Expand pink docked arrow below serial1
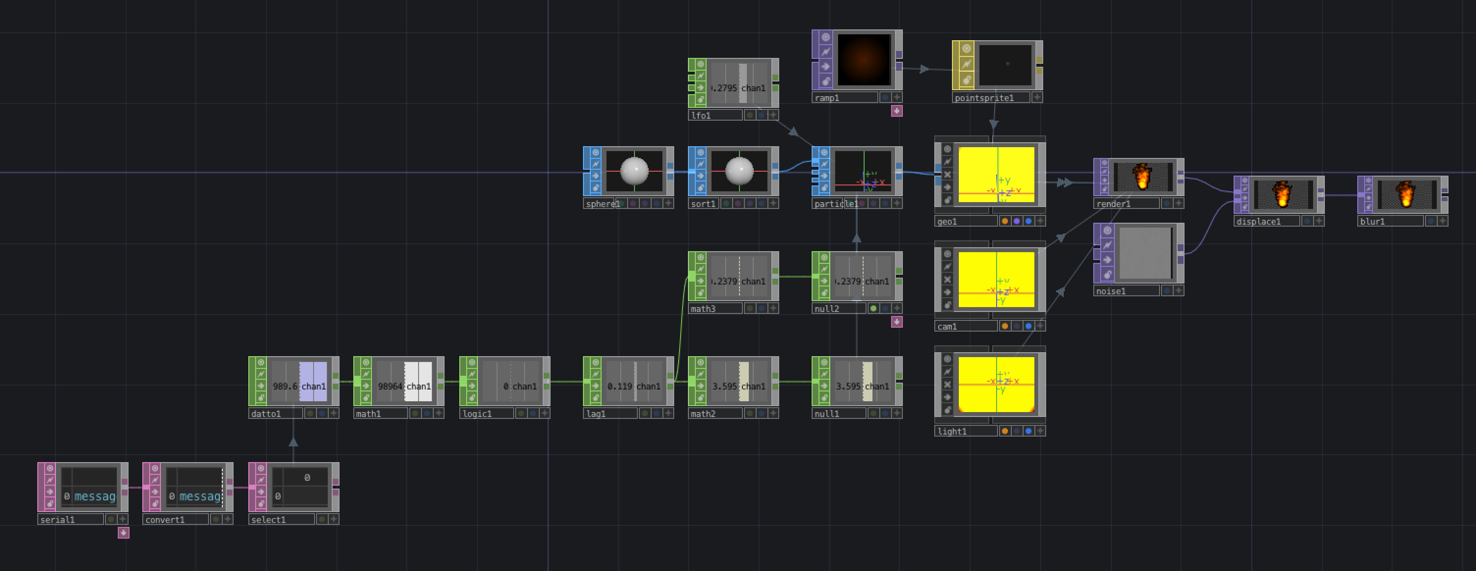The image size is (1476, 571). tap(123, 533)
